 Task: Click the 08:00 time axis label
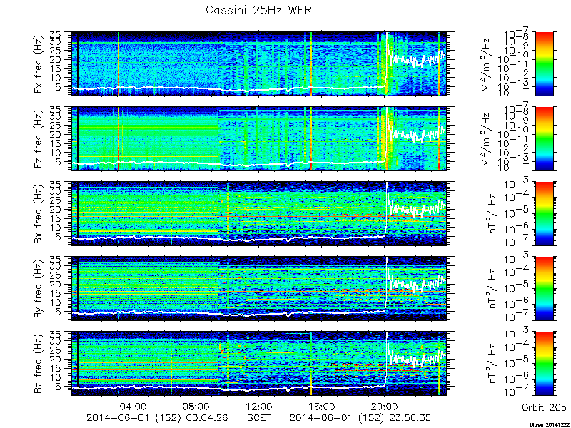click(196, 407)
